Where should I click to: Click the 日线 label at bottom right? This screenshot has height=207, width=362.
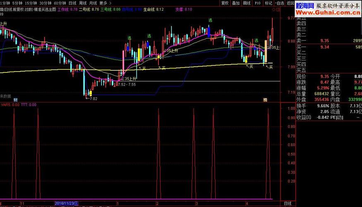click(288, 204)
